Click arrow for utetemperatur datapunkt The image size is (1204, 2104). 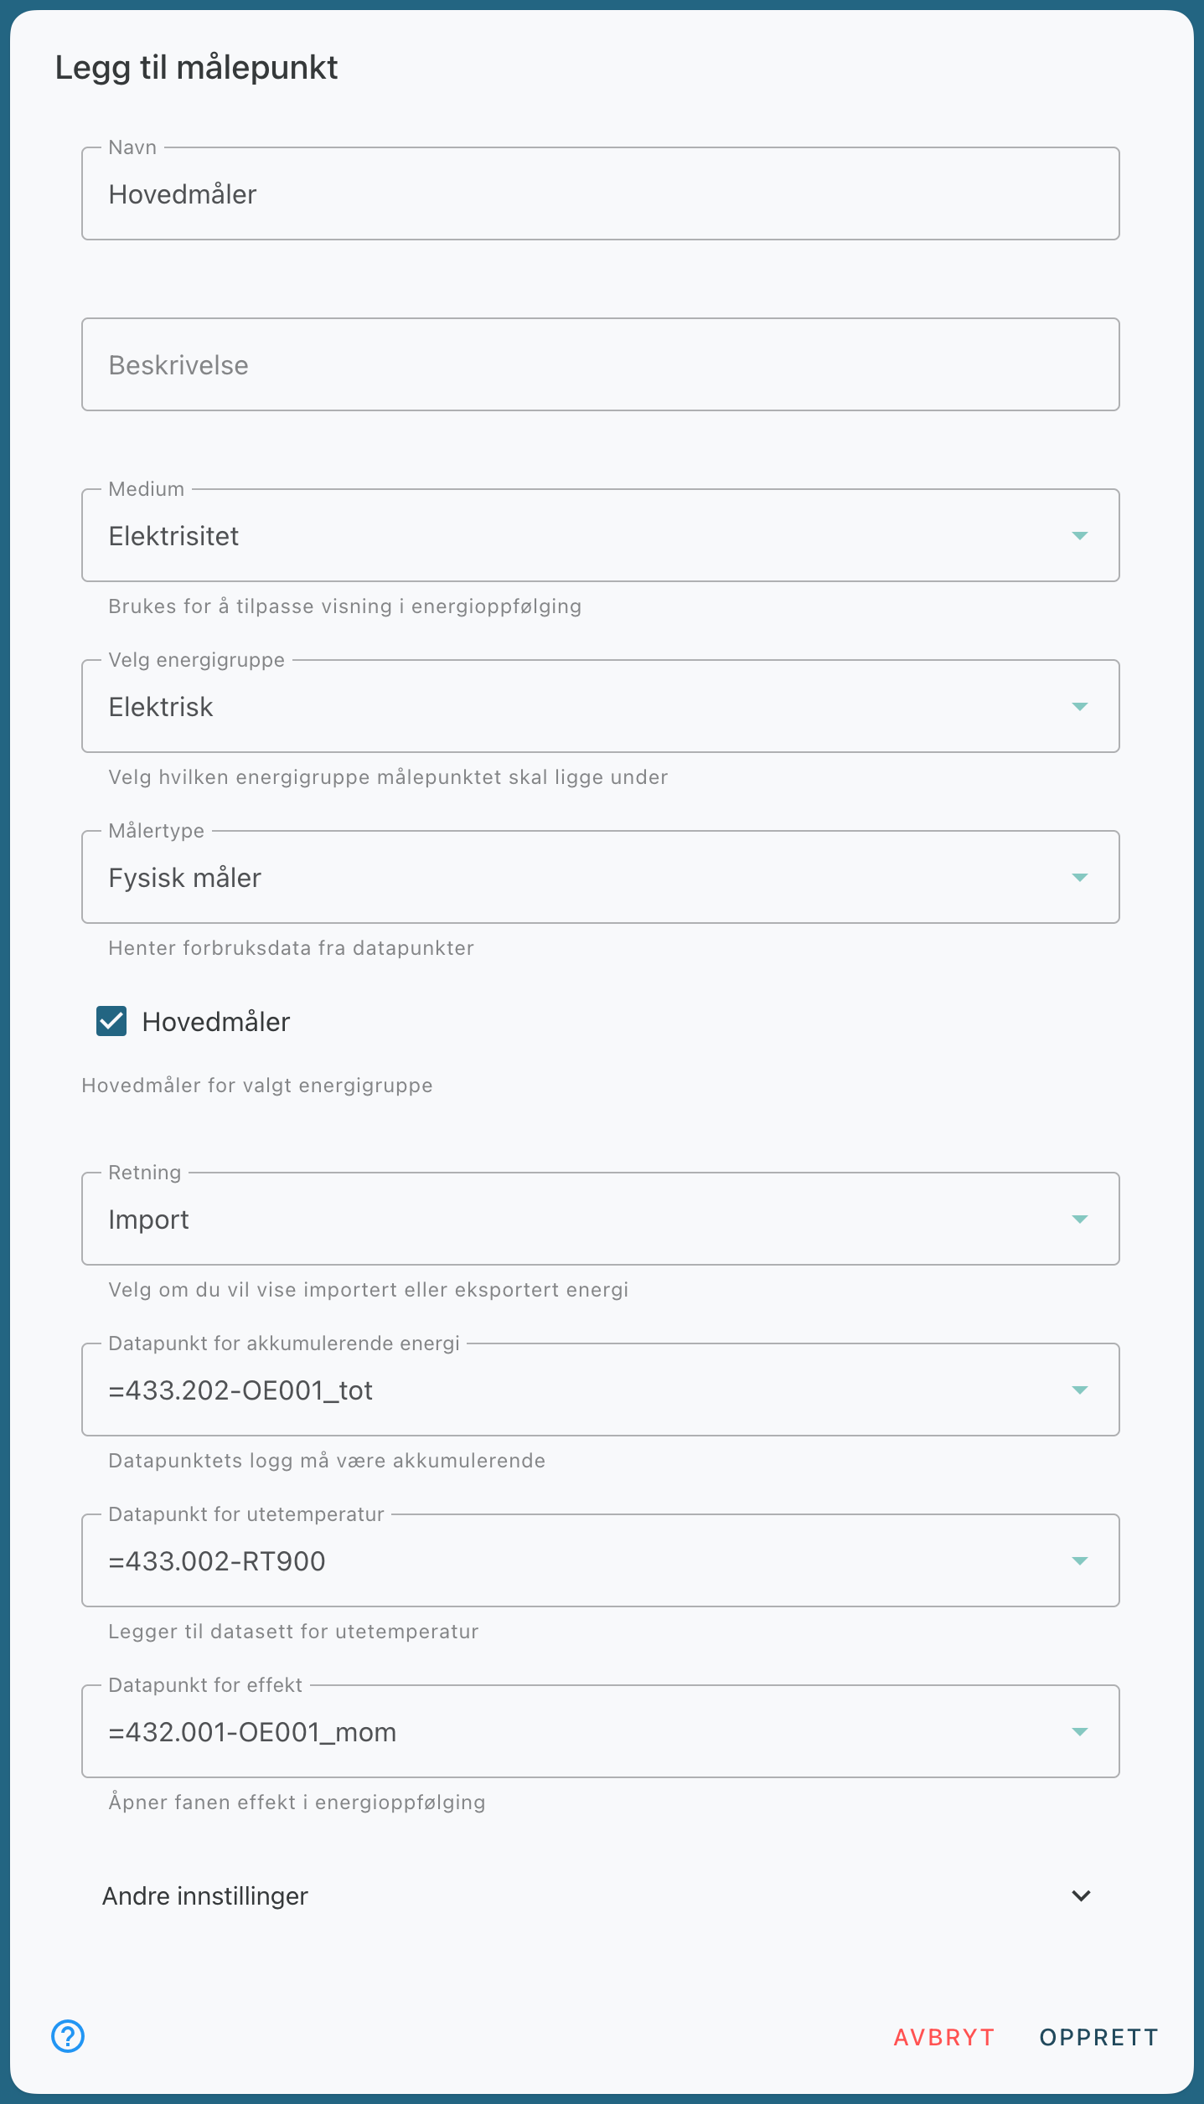tap(1080, 1560)
